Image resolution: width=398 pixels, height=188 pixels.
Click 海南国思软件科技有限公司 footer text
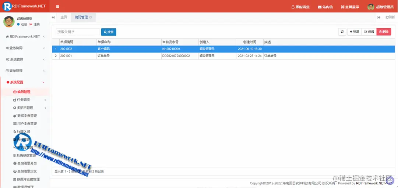[302, 183]
